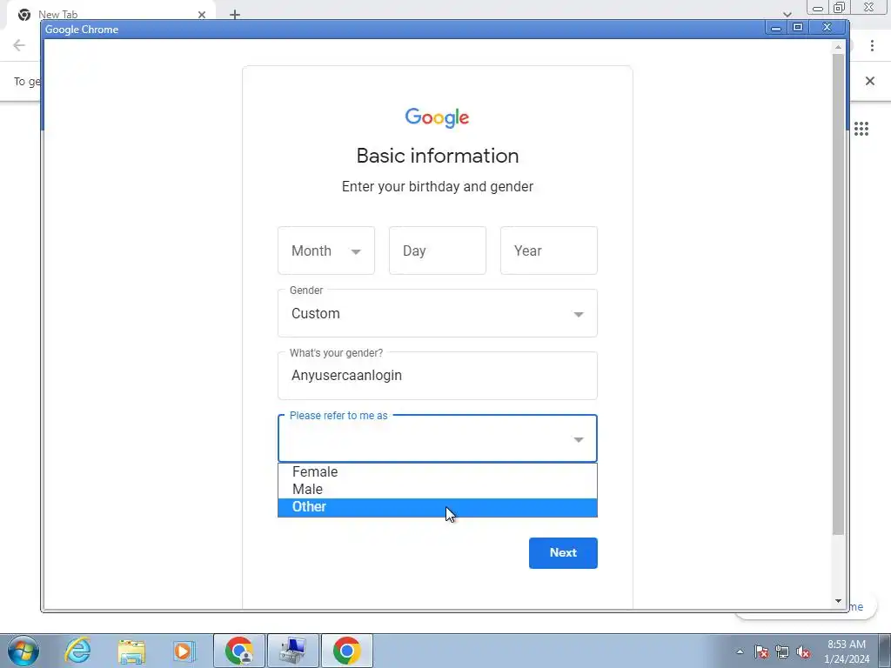The image size is (891, 668).
Task: Click the network tray icon
Action: point(782,651)
